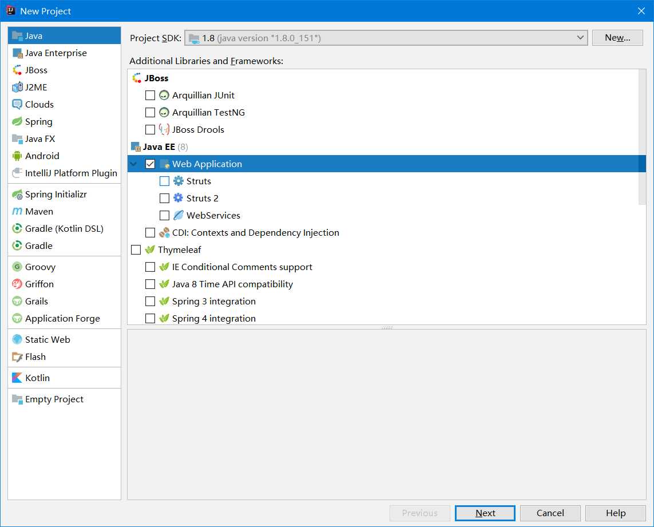Select Kotlin project type label
This screenshot has width=654, height=527.
click(37, 378)
